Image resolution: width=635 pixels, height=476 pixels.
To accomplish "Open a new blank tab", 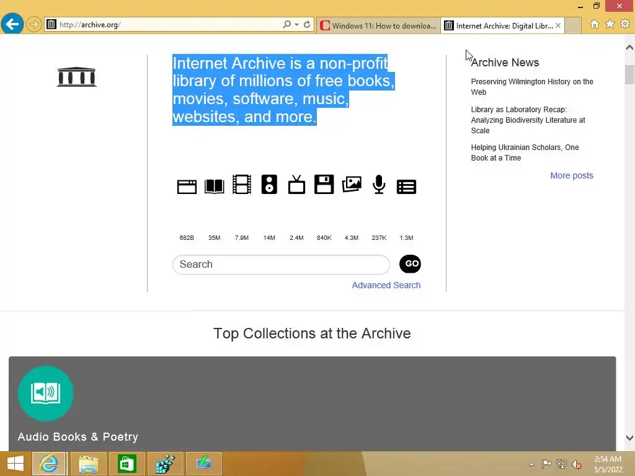I will (x=572, y=25).
